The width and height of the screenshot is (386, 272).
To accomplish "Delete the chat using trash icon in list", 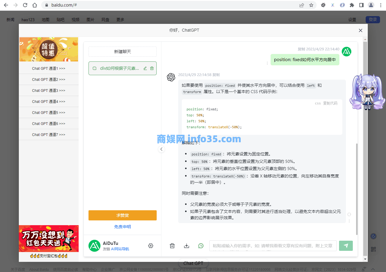I will tap(152, 68).
